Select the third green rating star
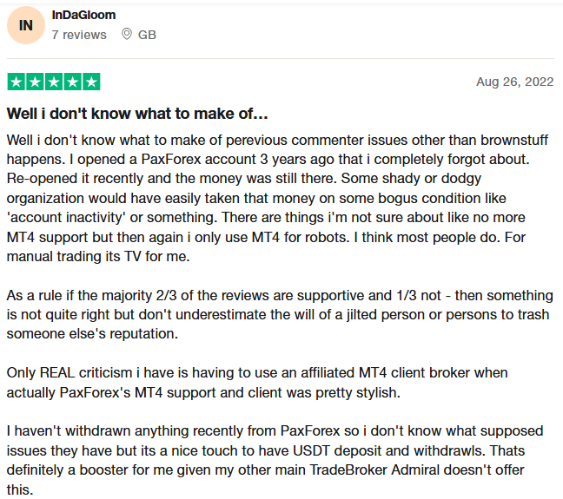This screenshot has height=499, width=563. click(54, 82)
